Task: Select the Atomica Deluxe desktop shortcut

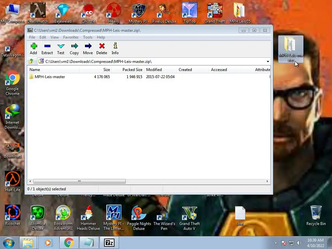Action: [x=38, y=218]
